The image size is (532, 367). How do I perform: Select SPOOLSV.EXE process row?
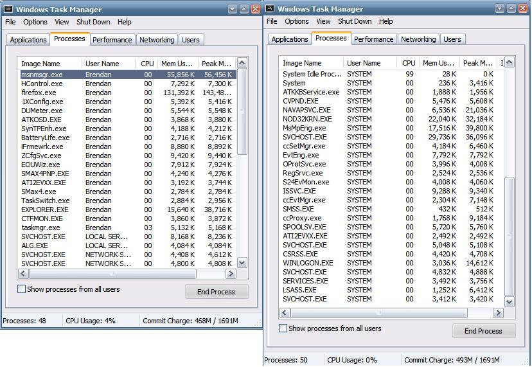(x=392, y=227)
